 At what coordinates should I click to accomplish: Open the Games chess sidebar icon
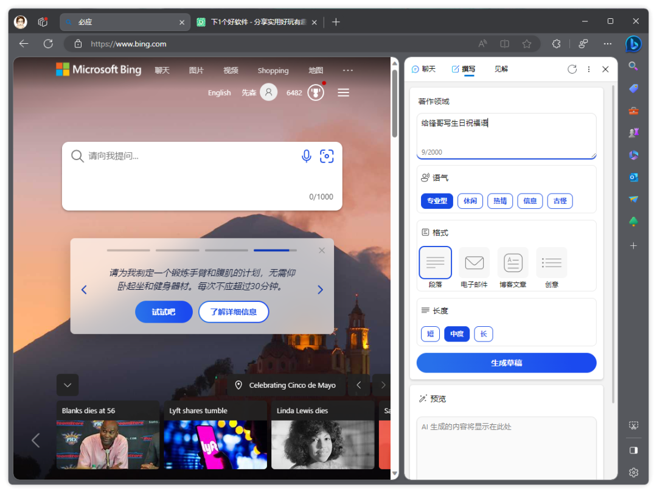[x=633, y=133]
